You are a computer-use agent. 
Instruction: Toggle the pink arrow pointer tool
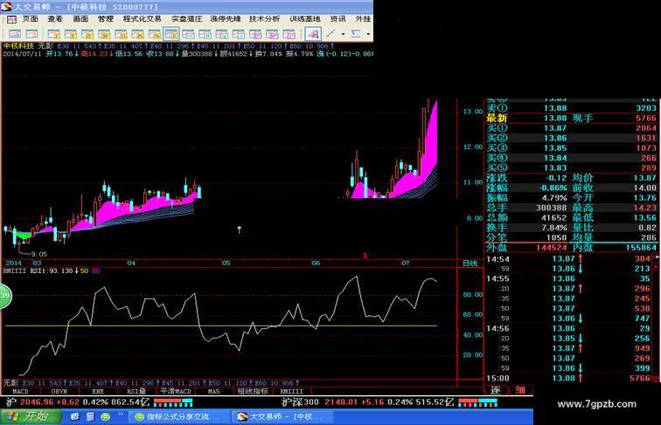click(x=313, y=34)
